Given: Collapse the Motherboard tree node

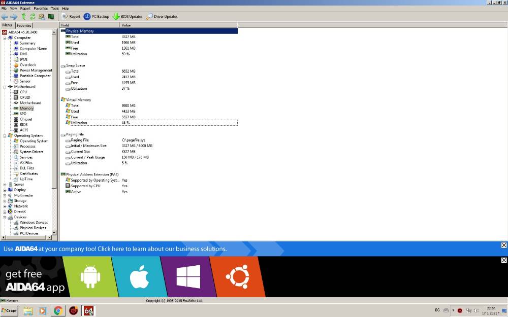Looking at the screenshot, I should tap(5, 87).
